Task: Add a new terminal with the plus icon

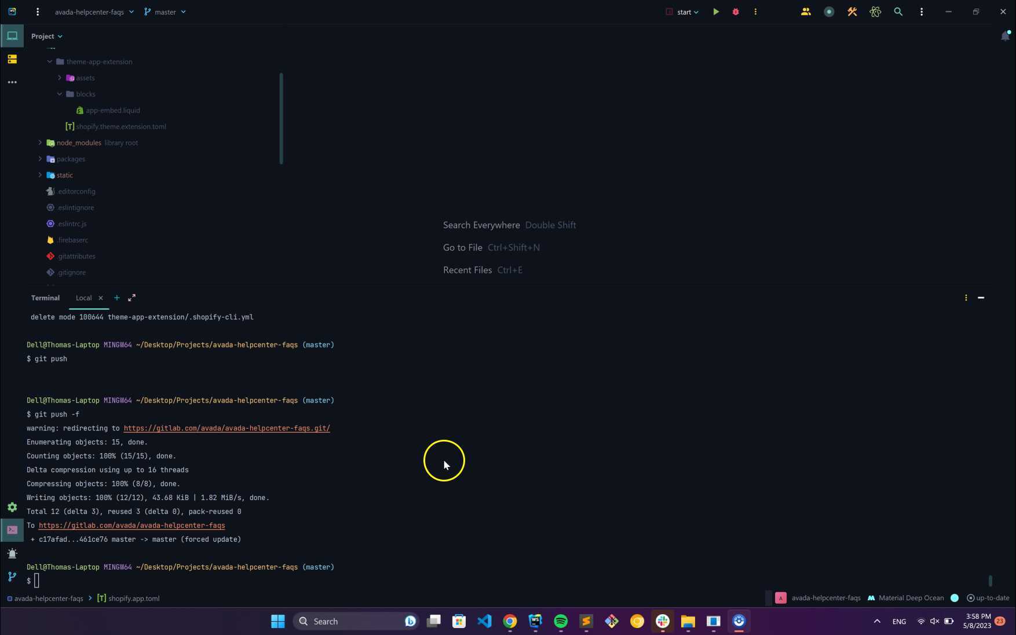Action: (116, 298)
